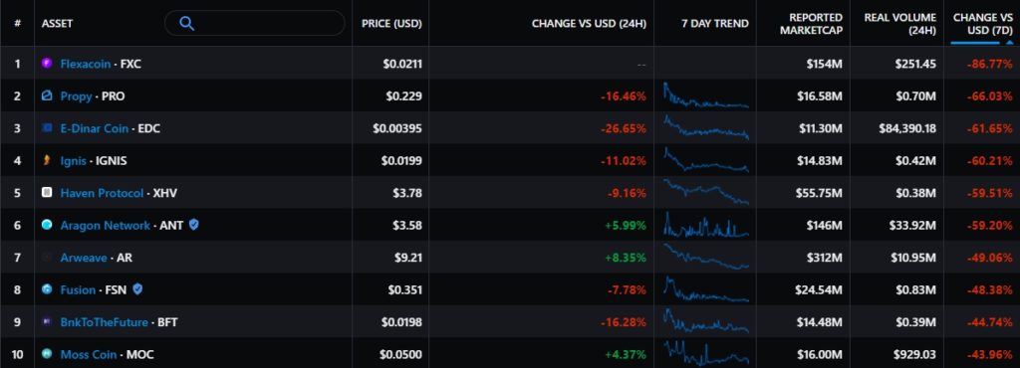Click Arweave 7 day trend sparkline
This screenshot has height=368, width=1020.
pos(706,257)
